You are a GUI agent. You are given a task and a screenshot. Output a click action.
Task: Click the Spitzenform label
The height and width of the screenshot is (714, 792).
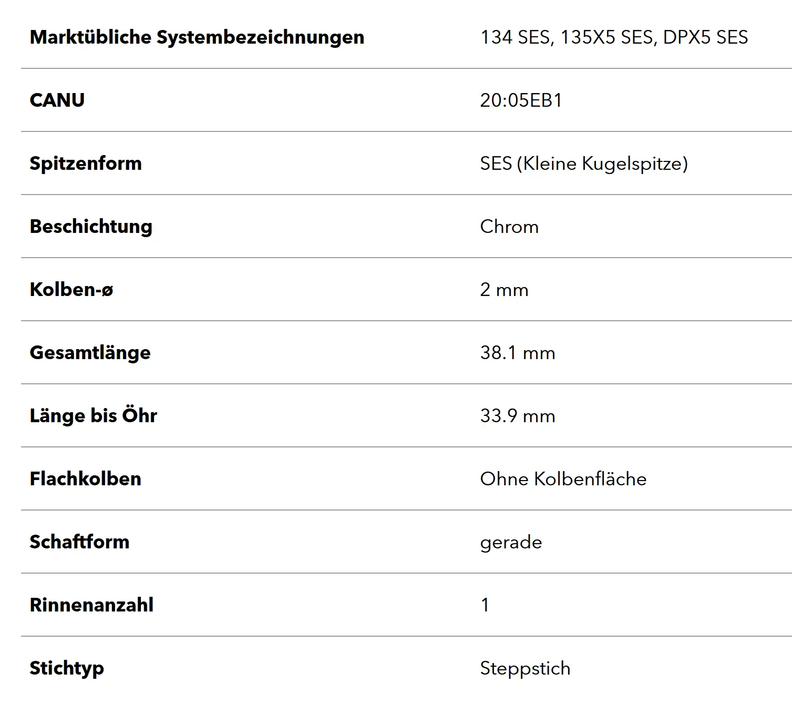tap(86, 164)
